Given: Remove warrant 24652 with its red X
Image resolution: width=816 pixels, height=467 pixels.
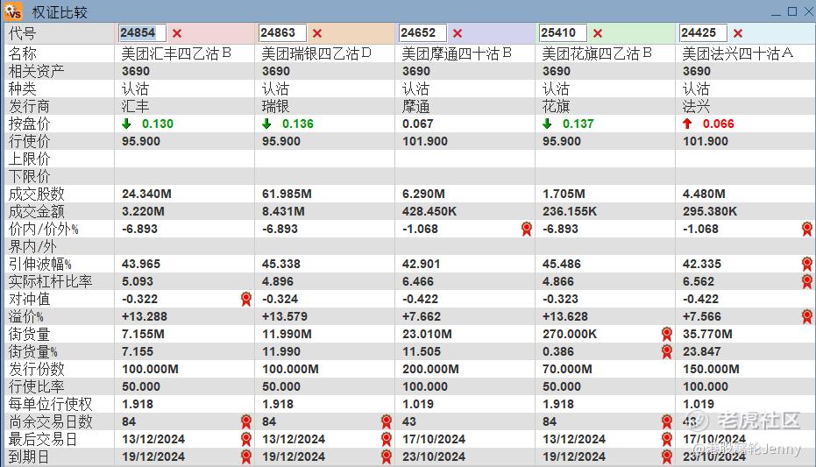Looking at the screenshot, I should coord(458,33).
